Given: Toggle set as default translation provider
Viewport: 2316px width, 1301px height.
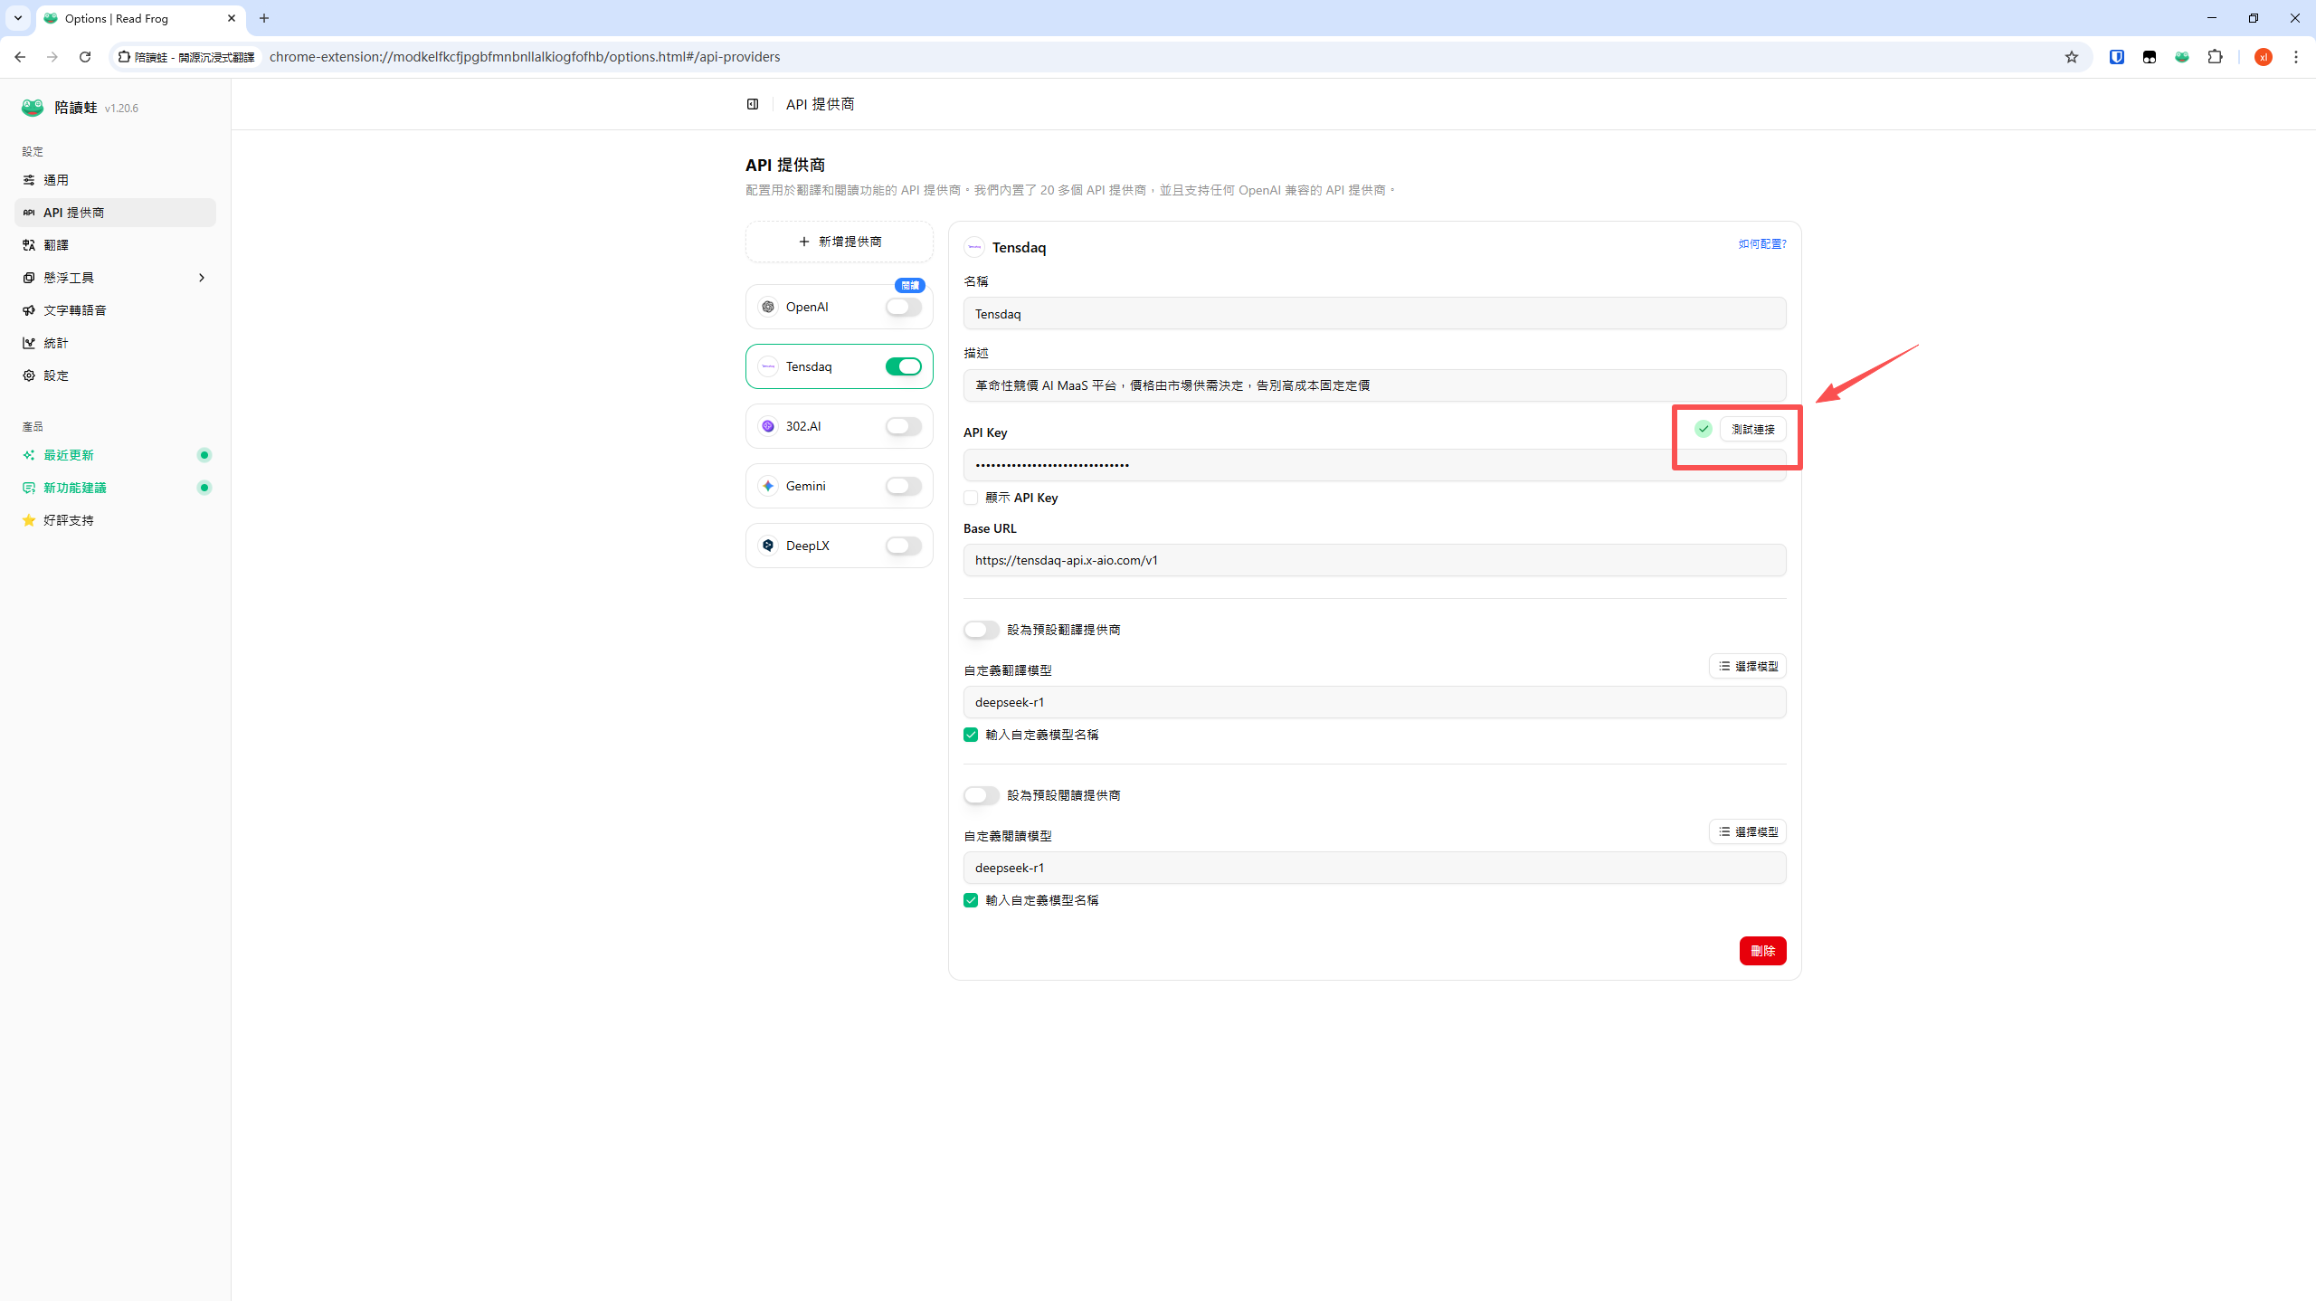Looking at the screenshot, I should (982, 630).
